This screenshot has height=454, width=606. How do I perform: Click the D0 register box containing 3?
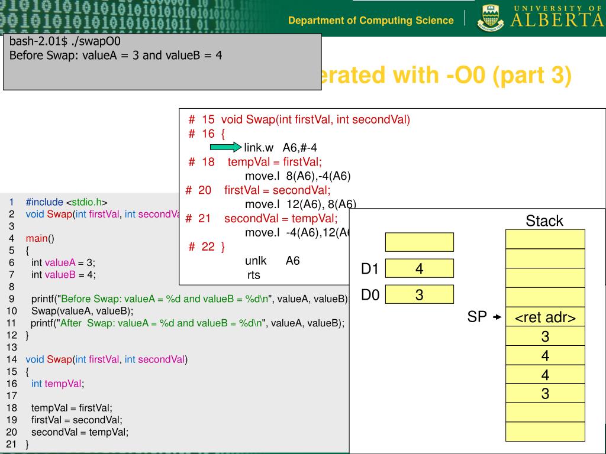click(420, 294)
